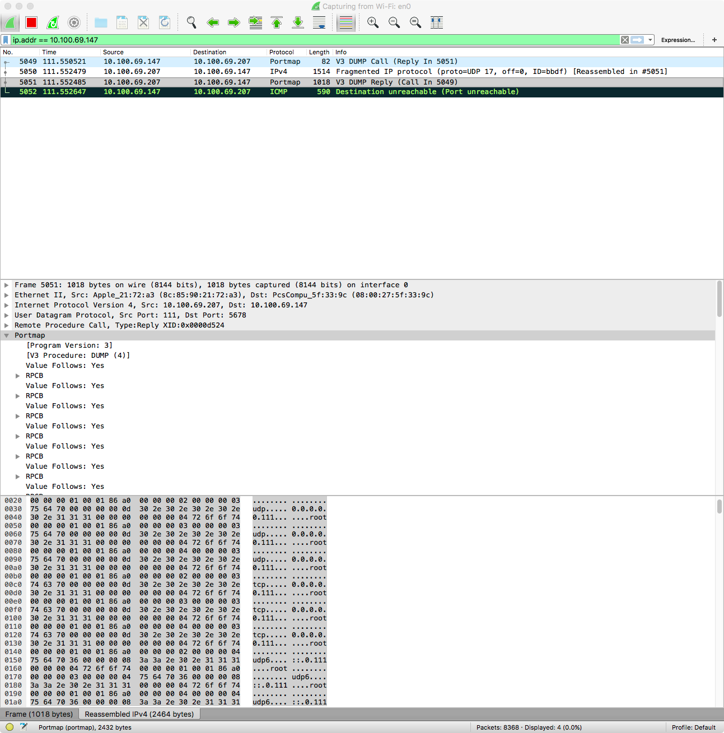Reload the capture file
This screenshot has height=733, width=724.
pos(165,23)
